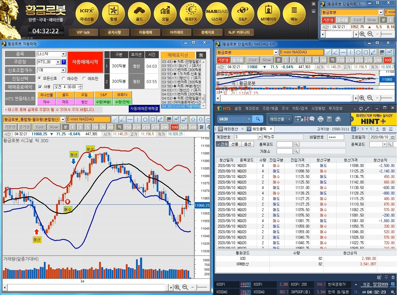Open the KRX 국내선물 gold menu icon

(87, 14)
